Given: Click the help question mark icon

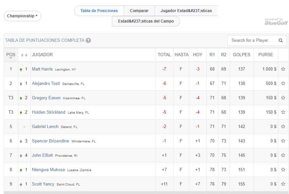Looking at the screenshot, I should pos(88,40).
